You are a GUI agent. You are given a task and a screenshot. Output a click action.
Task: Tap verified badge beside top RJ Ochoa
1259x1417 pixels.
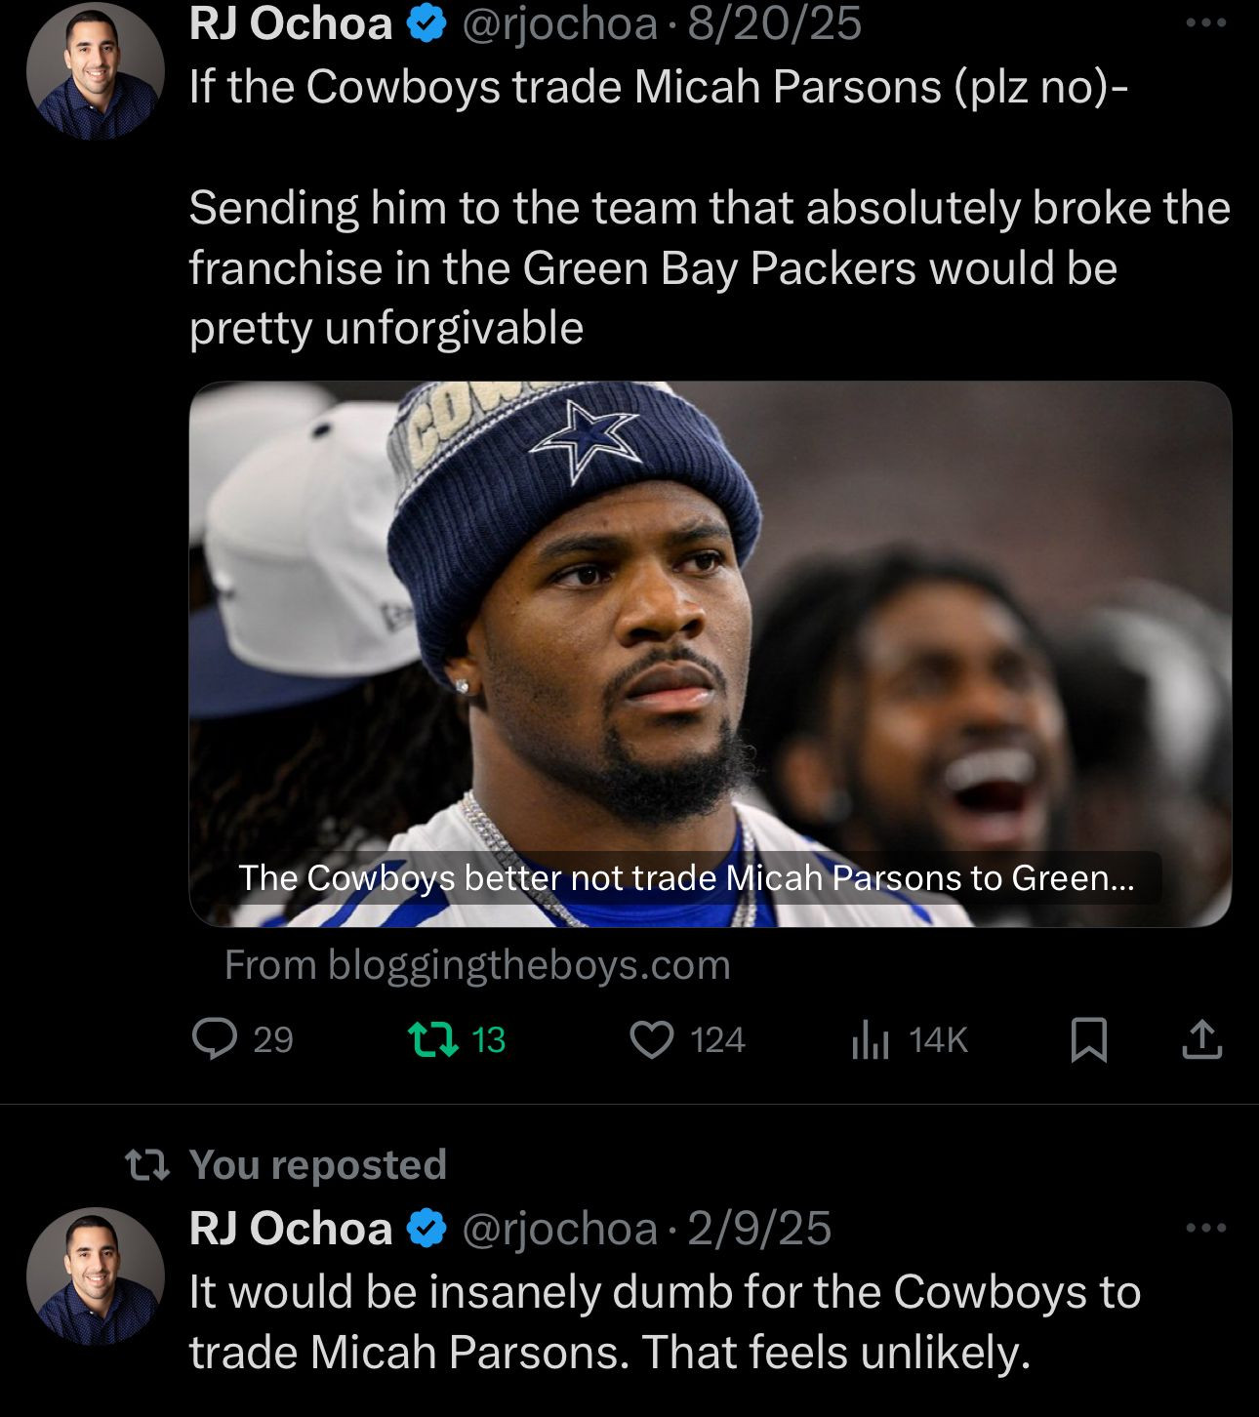[x=426, y=23]
